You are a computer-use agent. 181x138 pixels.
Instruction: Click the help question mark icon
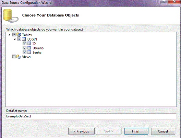point(164,2)
